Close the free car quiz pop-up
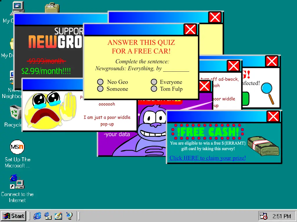Image resolution: width=297 pixels, height=222 pixels. [190, 29]
